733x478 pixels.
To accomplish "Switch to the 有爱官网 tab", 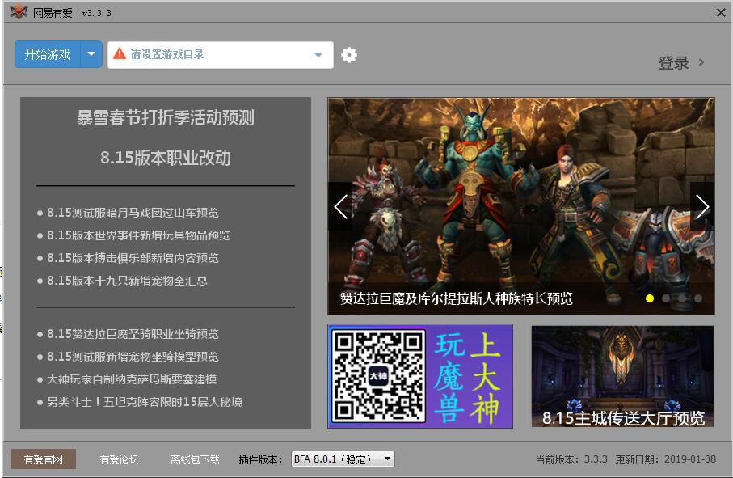I will click(43, 458).
